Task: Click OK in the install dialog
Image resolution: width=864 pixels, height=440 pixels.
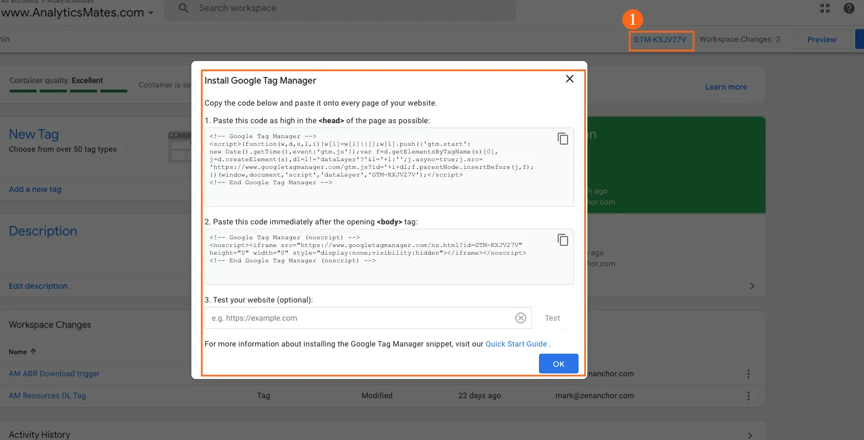Action: pyautogui.click(x=559, y=364)
